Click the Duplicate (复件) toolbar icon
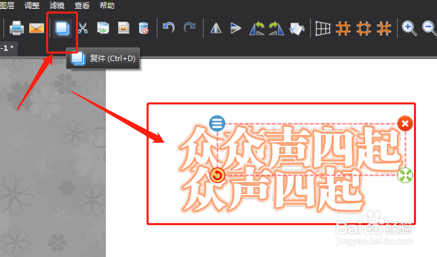 pyautogui.click(x=62, y=28)
